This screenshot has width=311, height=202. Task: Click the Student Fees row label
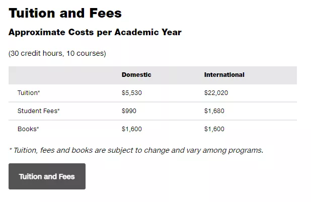[38, 111]
